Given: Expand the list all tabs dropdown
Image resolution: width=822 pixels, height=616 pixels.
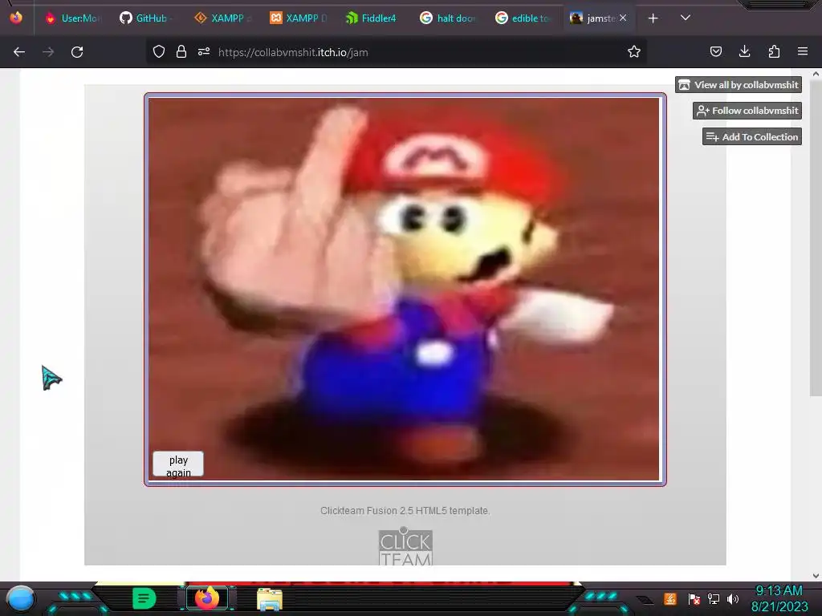Looking at the screenshot, I should pos(686,18).
